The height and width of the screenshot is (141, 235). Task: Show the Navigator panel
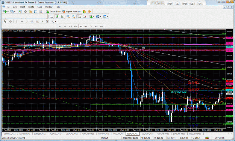pyautogui.click(x=30, y=12)
